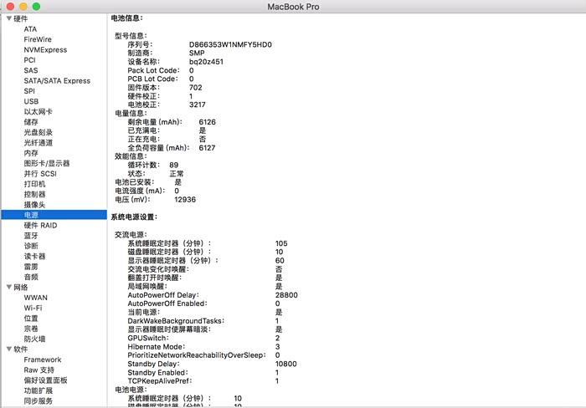Collapse the 网络 network section triangle
The height and width of the screenshot is (408, 586).
(x=9, y=287)
